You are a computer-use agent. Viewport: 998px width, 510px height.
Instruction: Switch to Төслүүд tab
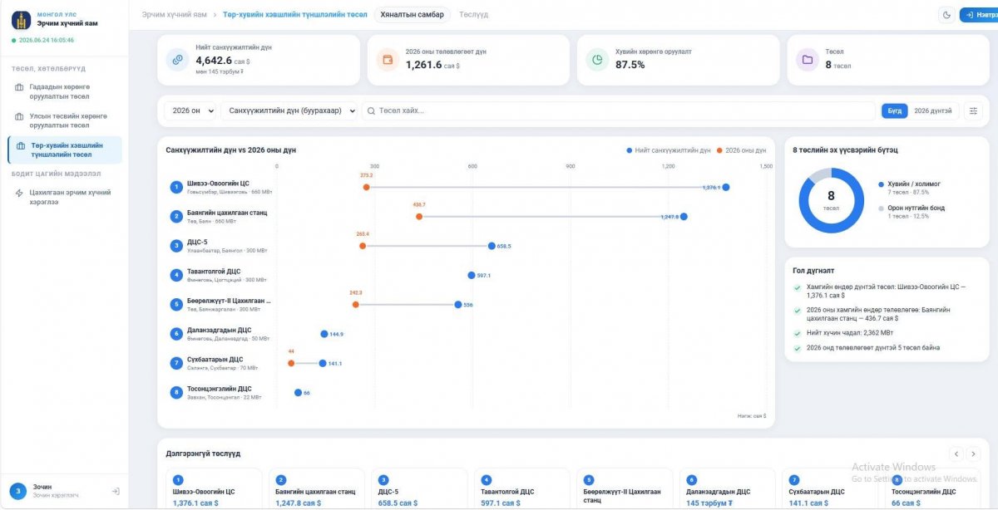click(x=473, y=15)
